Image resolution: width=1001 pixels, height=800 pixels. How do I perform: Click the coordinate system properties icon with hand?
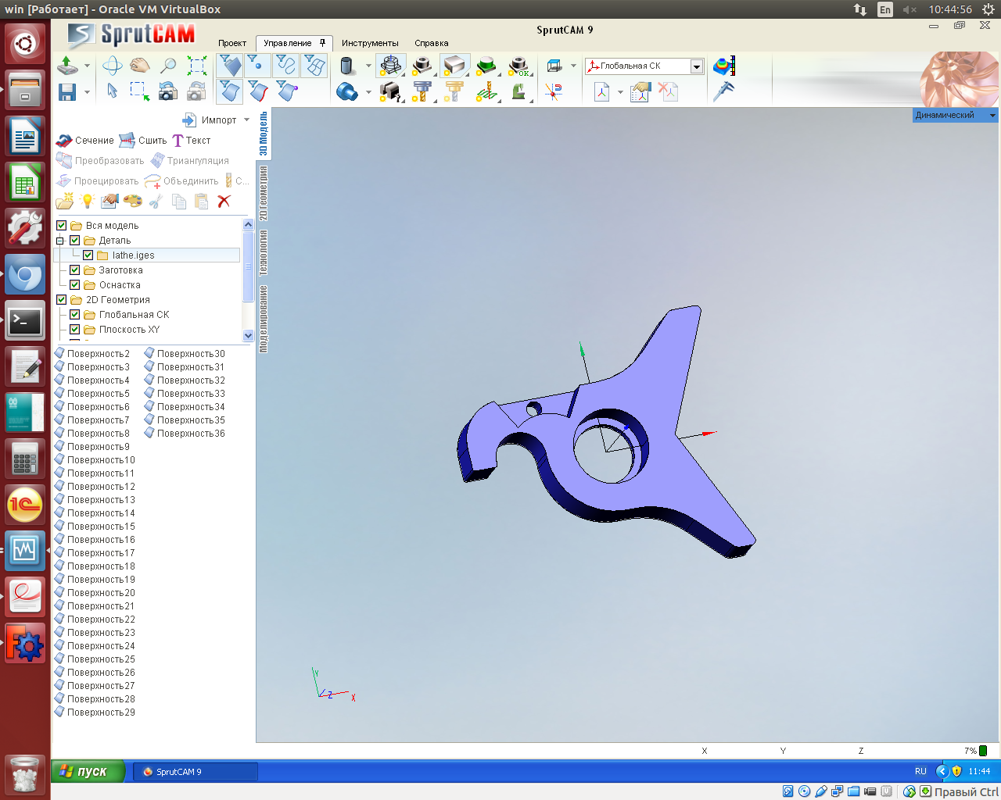point(640,91)
